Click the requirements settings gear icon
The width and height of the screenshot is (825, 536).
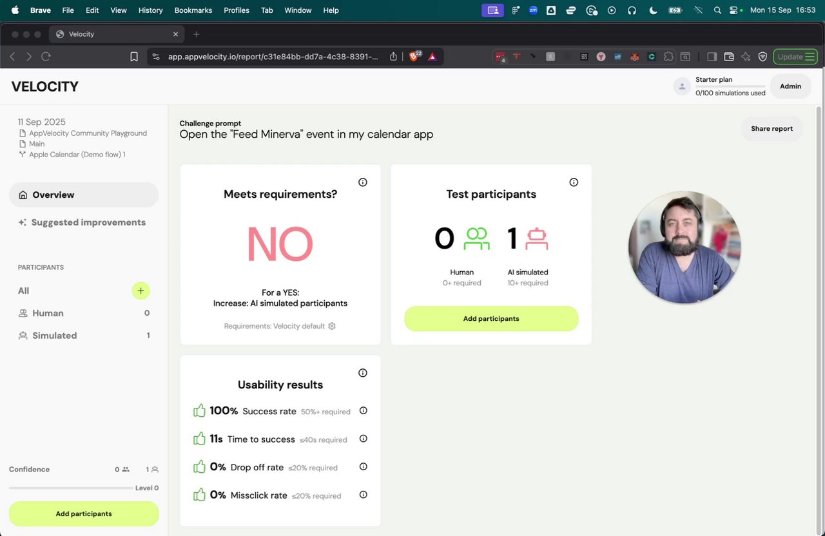[332, 326]
